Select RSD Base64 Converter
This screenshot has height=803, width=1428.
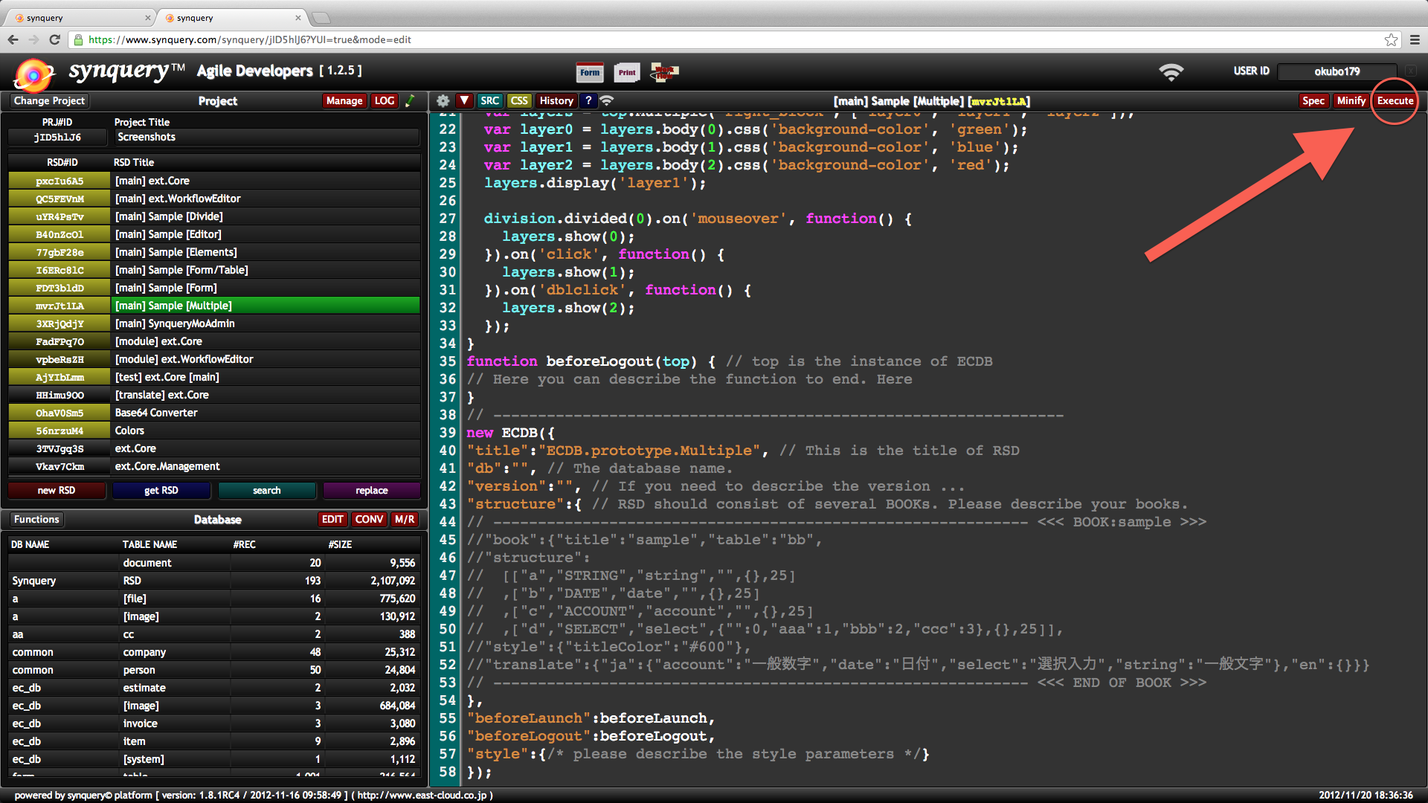pos(266,413)
